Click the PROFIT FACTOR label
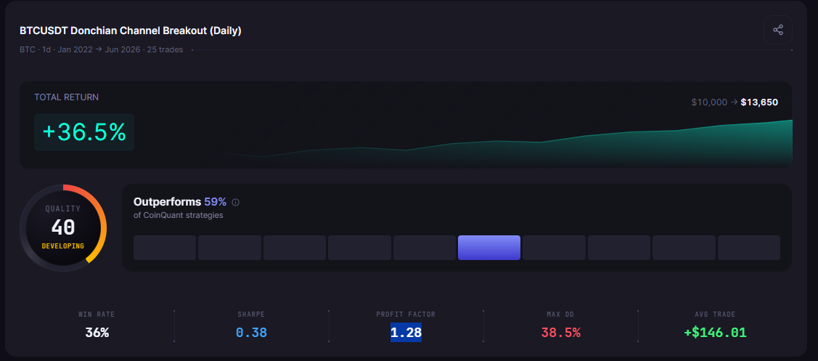The width and height of the screenshot is (818, 361). click(406, 315)
